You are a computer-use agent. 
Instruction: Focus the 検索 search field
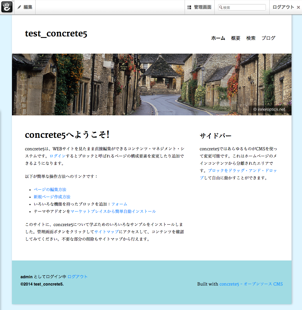(x=242, y=7)
